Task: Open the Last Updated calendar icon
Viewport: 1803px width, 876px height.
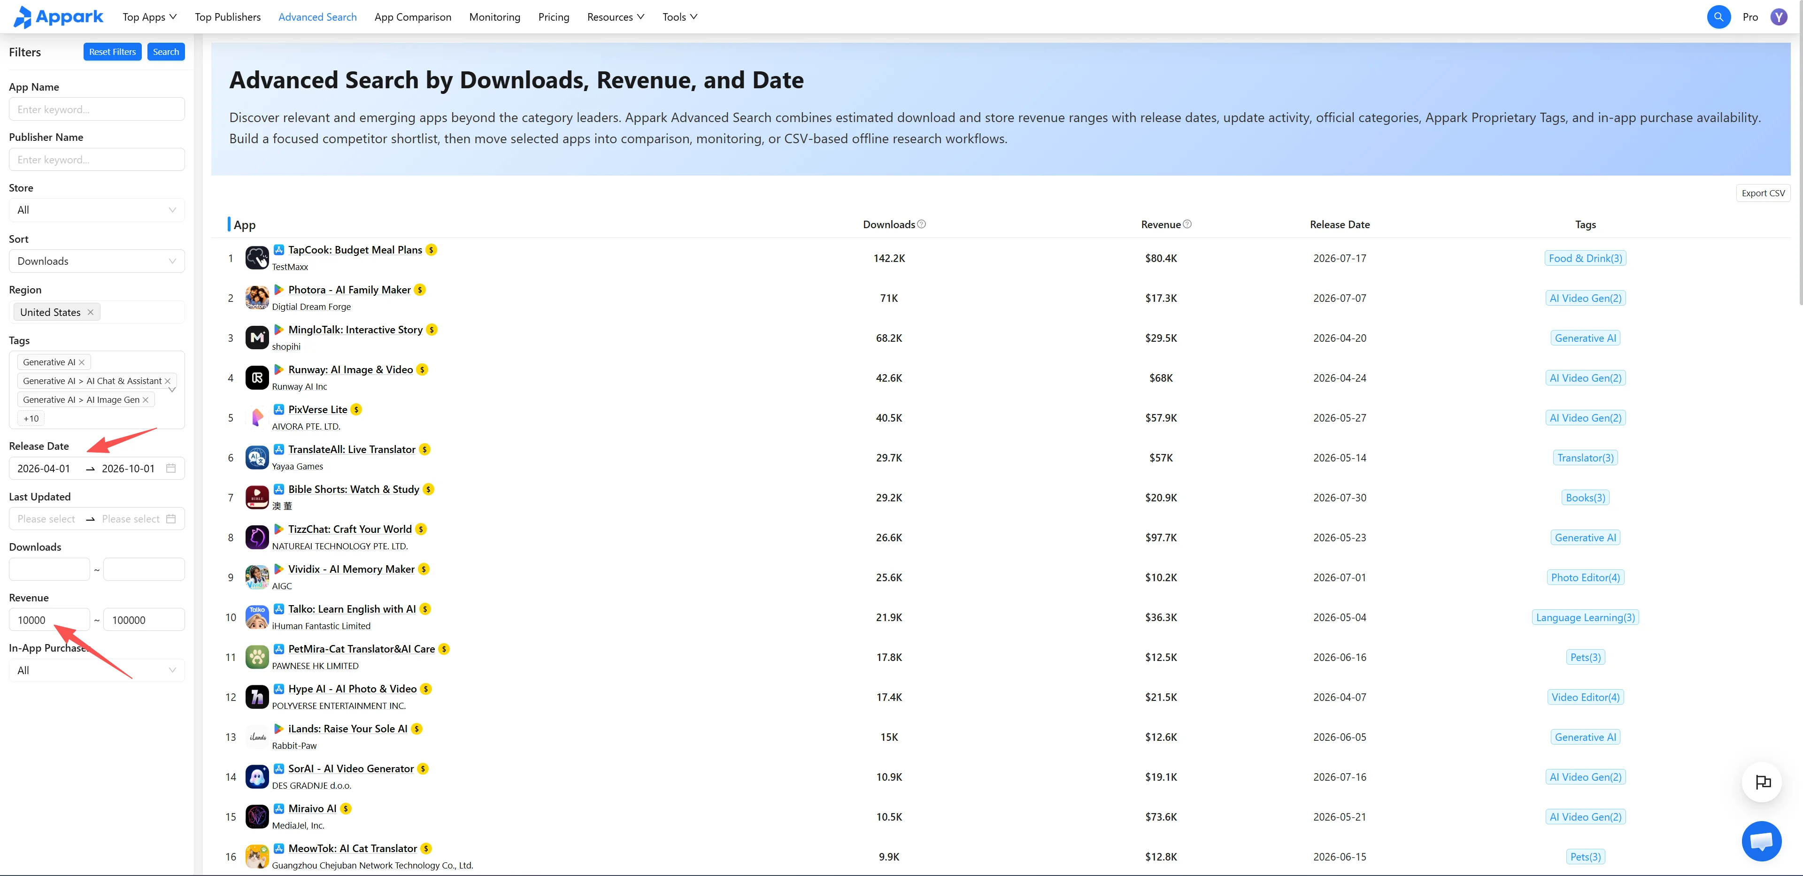Action: click(171, 518)
